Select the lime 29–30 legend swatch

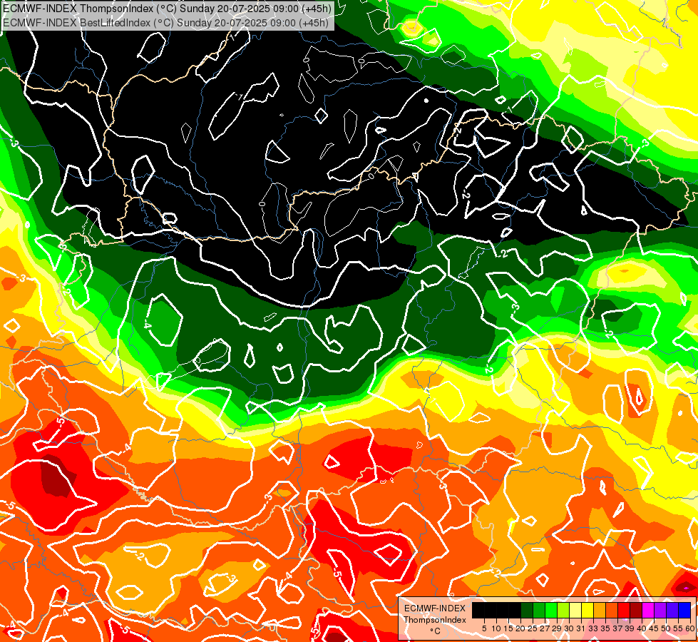coord(563,611)
